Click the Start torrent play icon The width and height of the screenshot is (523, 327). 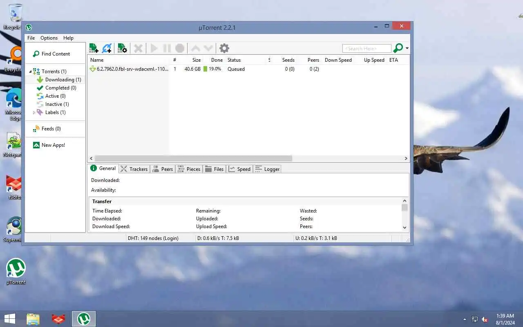coord(154,48)
